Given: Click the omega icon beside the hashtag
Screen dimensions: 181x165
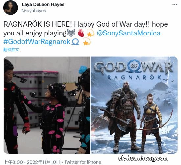Looking at the screenshot, I should 75,42.
